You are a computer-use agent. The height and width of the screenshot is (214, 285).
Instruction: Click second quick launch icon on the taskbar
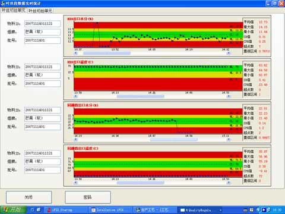(x=39, y=210)
